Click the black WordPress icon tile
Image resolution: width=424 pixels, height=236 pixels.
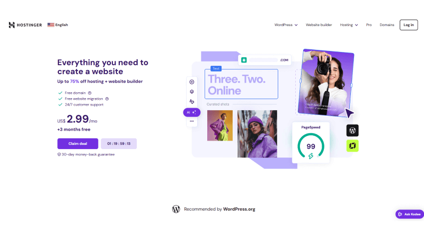352,130
